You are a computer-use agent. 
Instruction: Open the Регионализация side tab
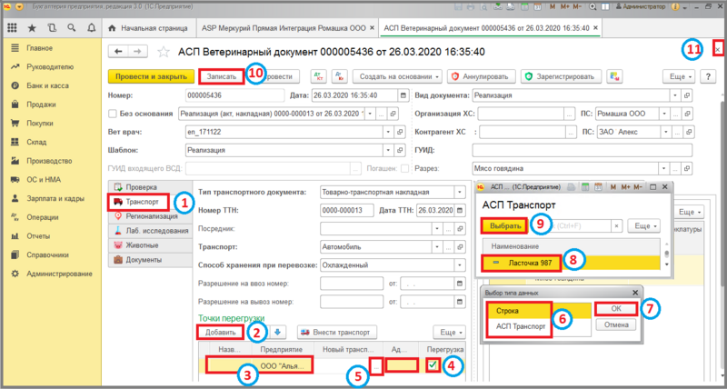[x=150, y=216]
